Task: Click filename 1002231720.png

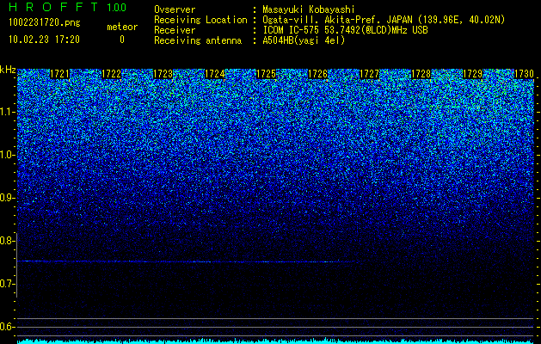Action: pyautogui.click(x=45, y=22)
